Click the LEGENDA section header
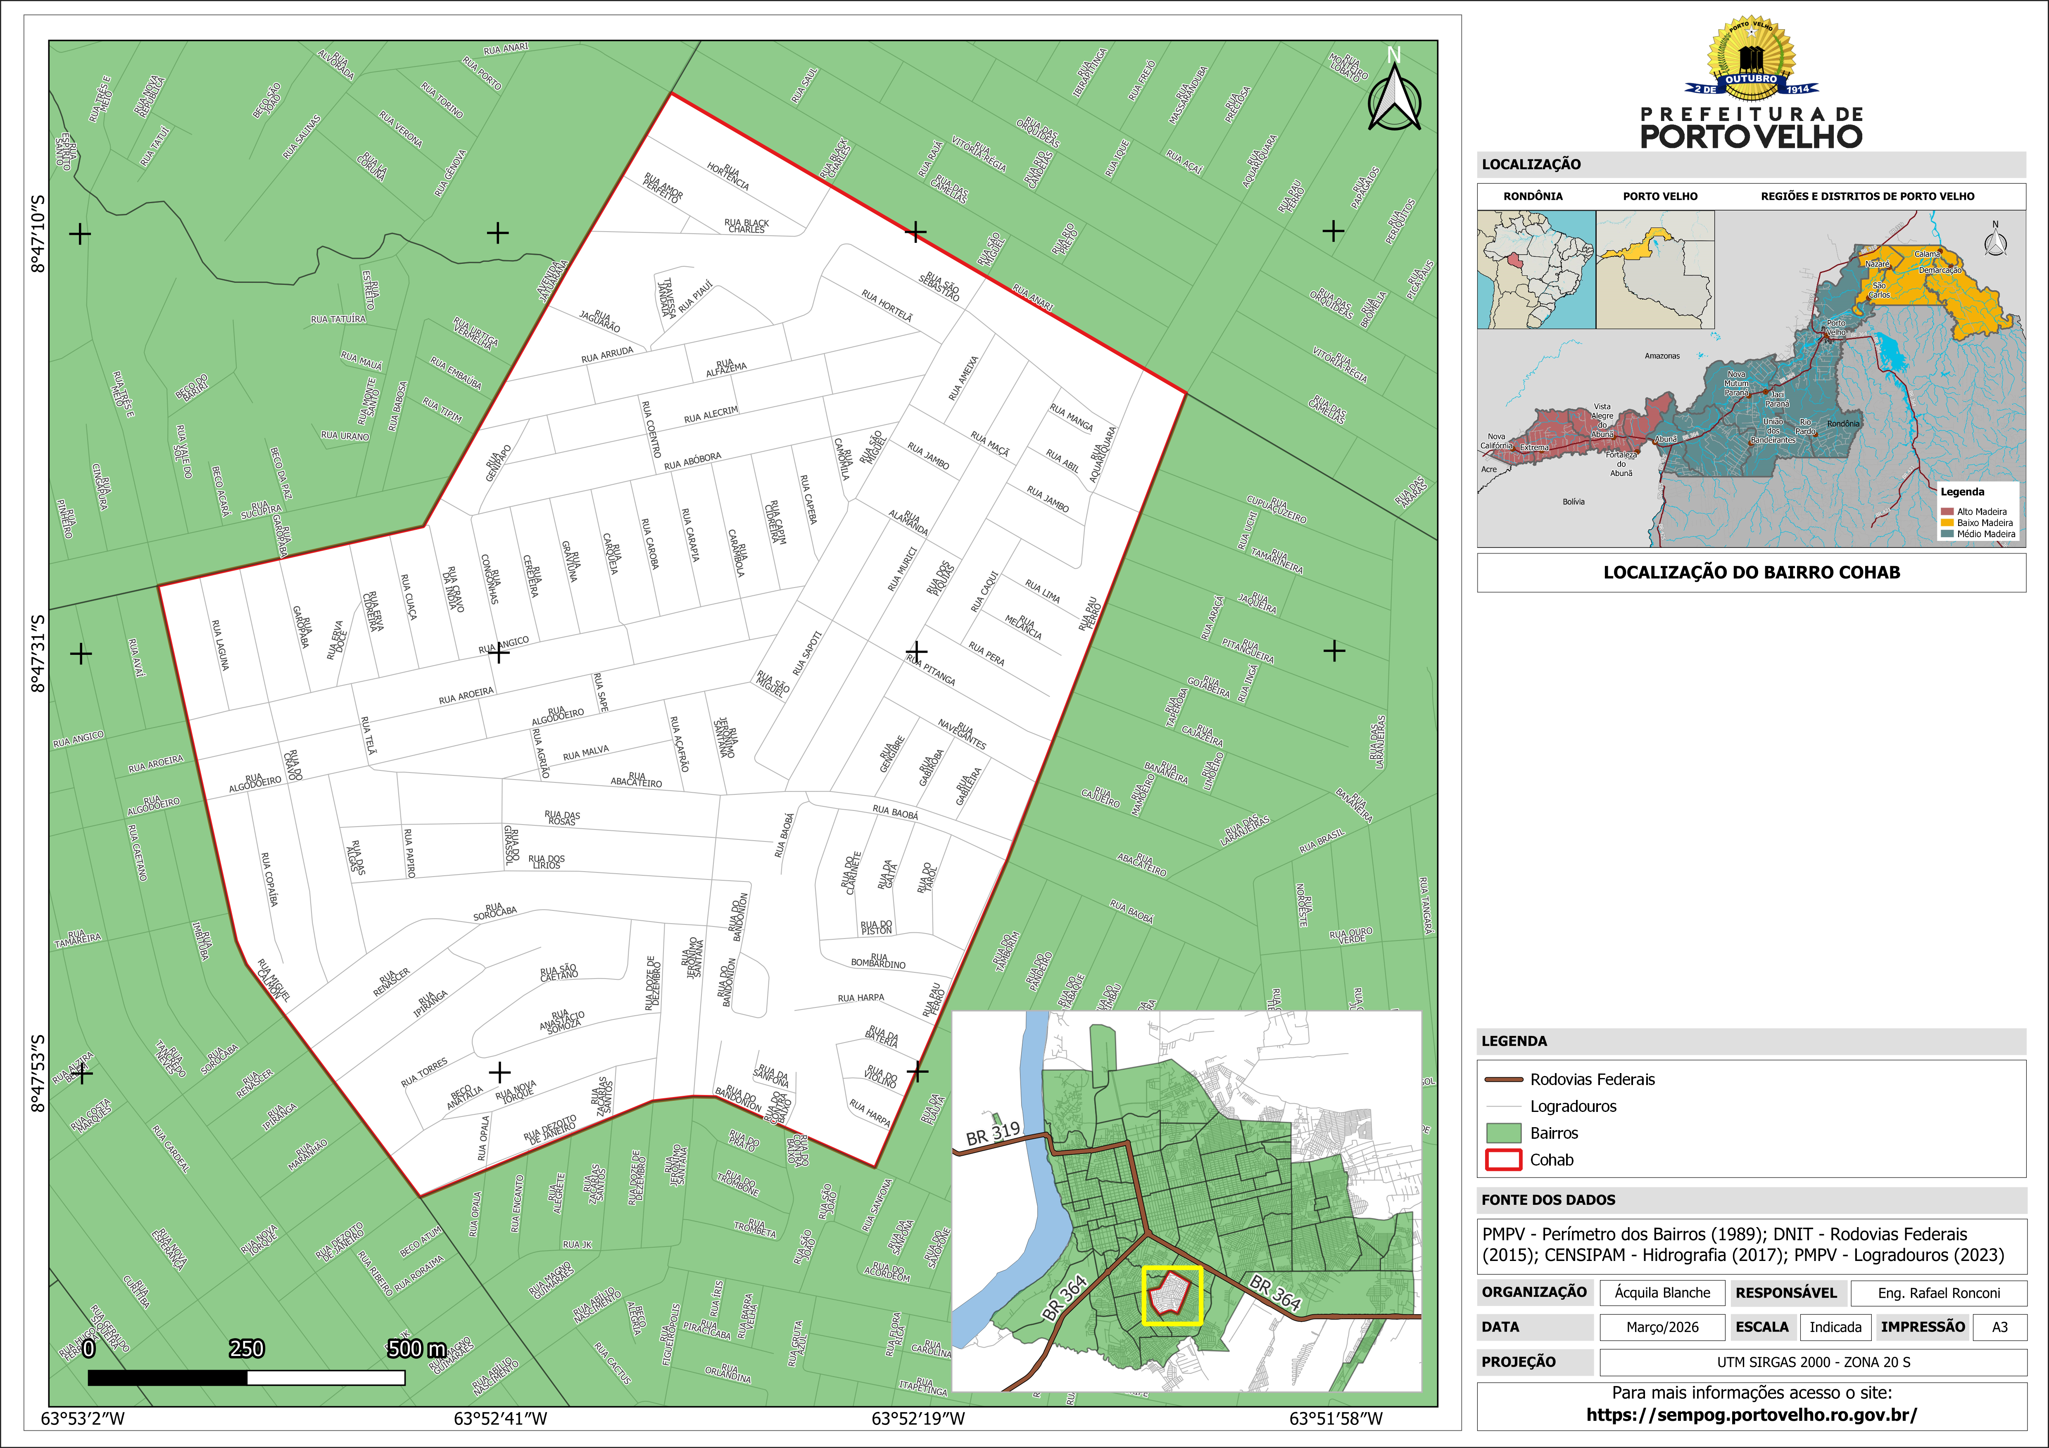This screenshot has height=1448, width=2049. tap(1514, 1041)
